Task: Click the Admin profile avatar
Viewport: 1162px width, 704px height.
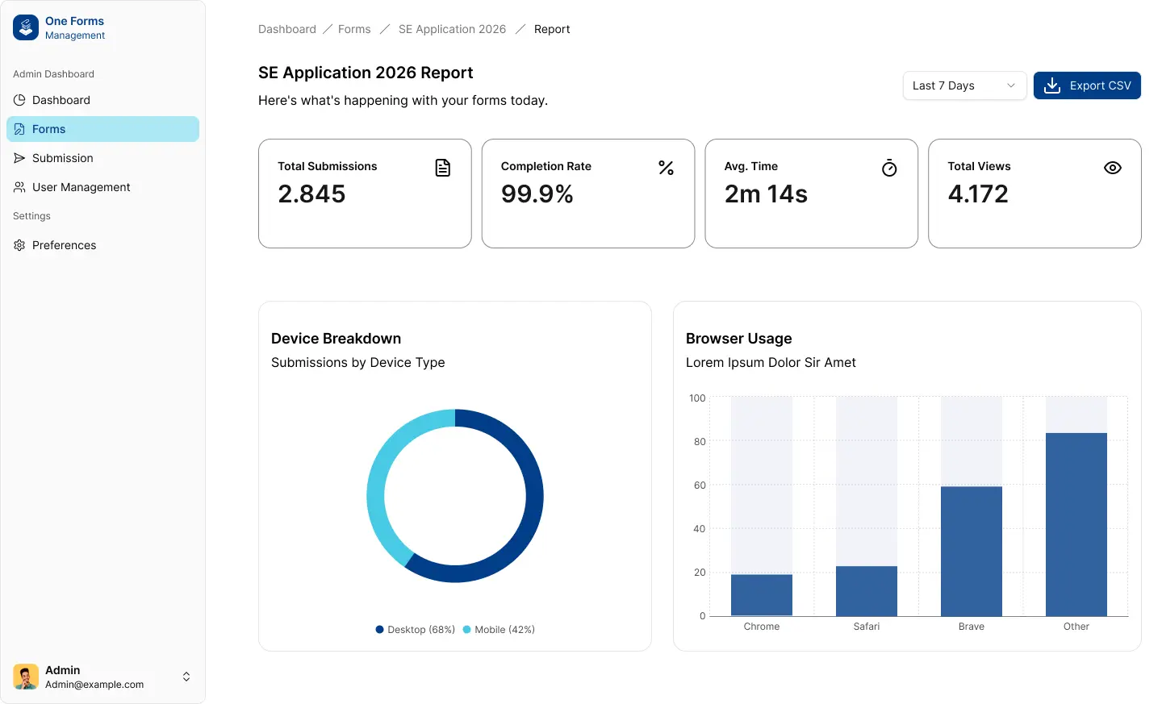Action: 26,677
